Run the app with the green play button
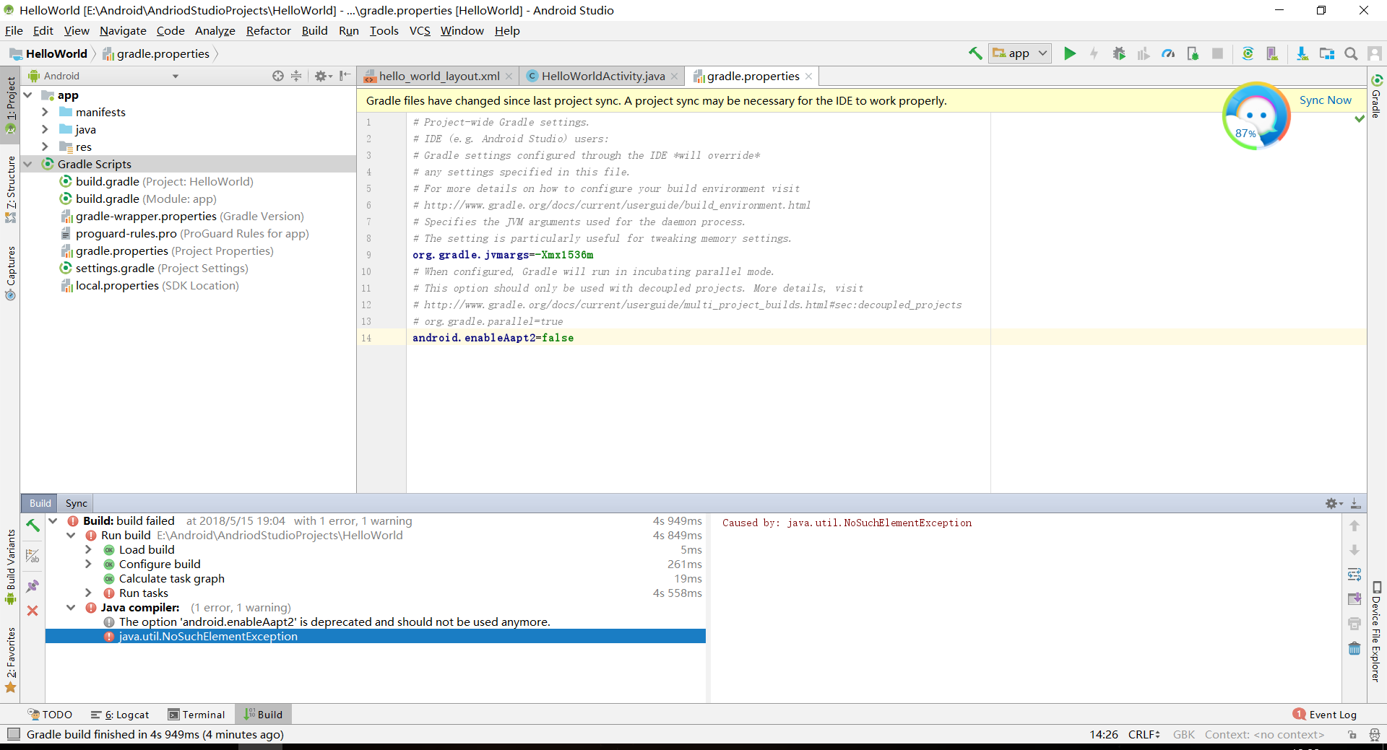The height and width of the screenshot is (750, 1387). 1070,53
